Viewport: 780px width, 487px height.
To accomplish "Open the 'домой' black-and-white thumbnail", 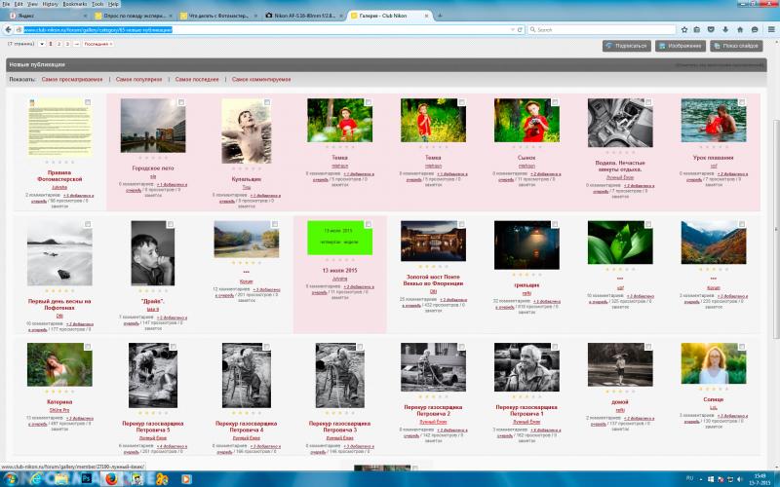I will tap(620, 364).
